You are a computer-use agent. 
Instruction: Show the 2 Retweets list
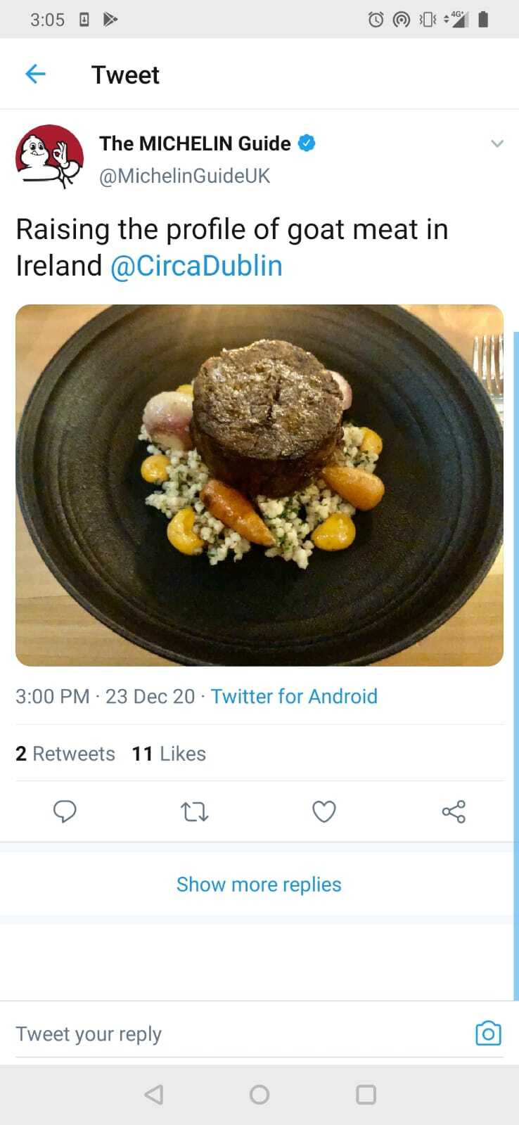(x=65, y=754)
